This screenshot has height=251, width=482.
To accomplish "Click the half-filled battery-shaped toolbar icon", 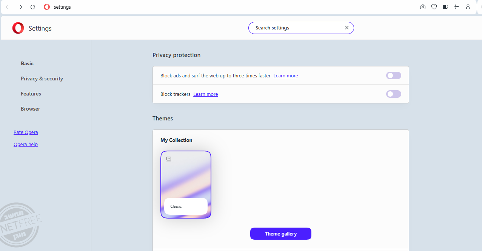I will tap(445, 7).
